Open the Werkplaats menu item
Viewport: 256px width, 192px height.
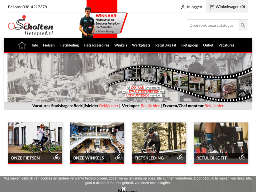pyautogui.click(x=141, y=45)
